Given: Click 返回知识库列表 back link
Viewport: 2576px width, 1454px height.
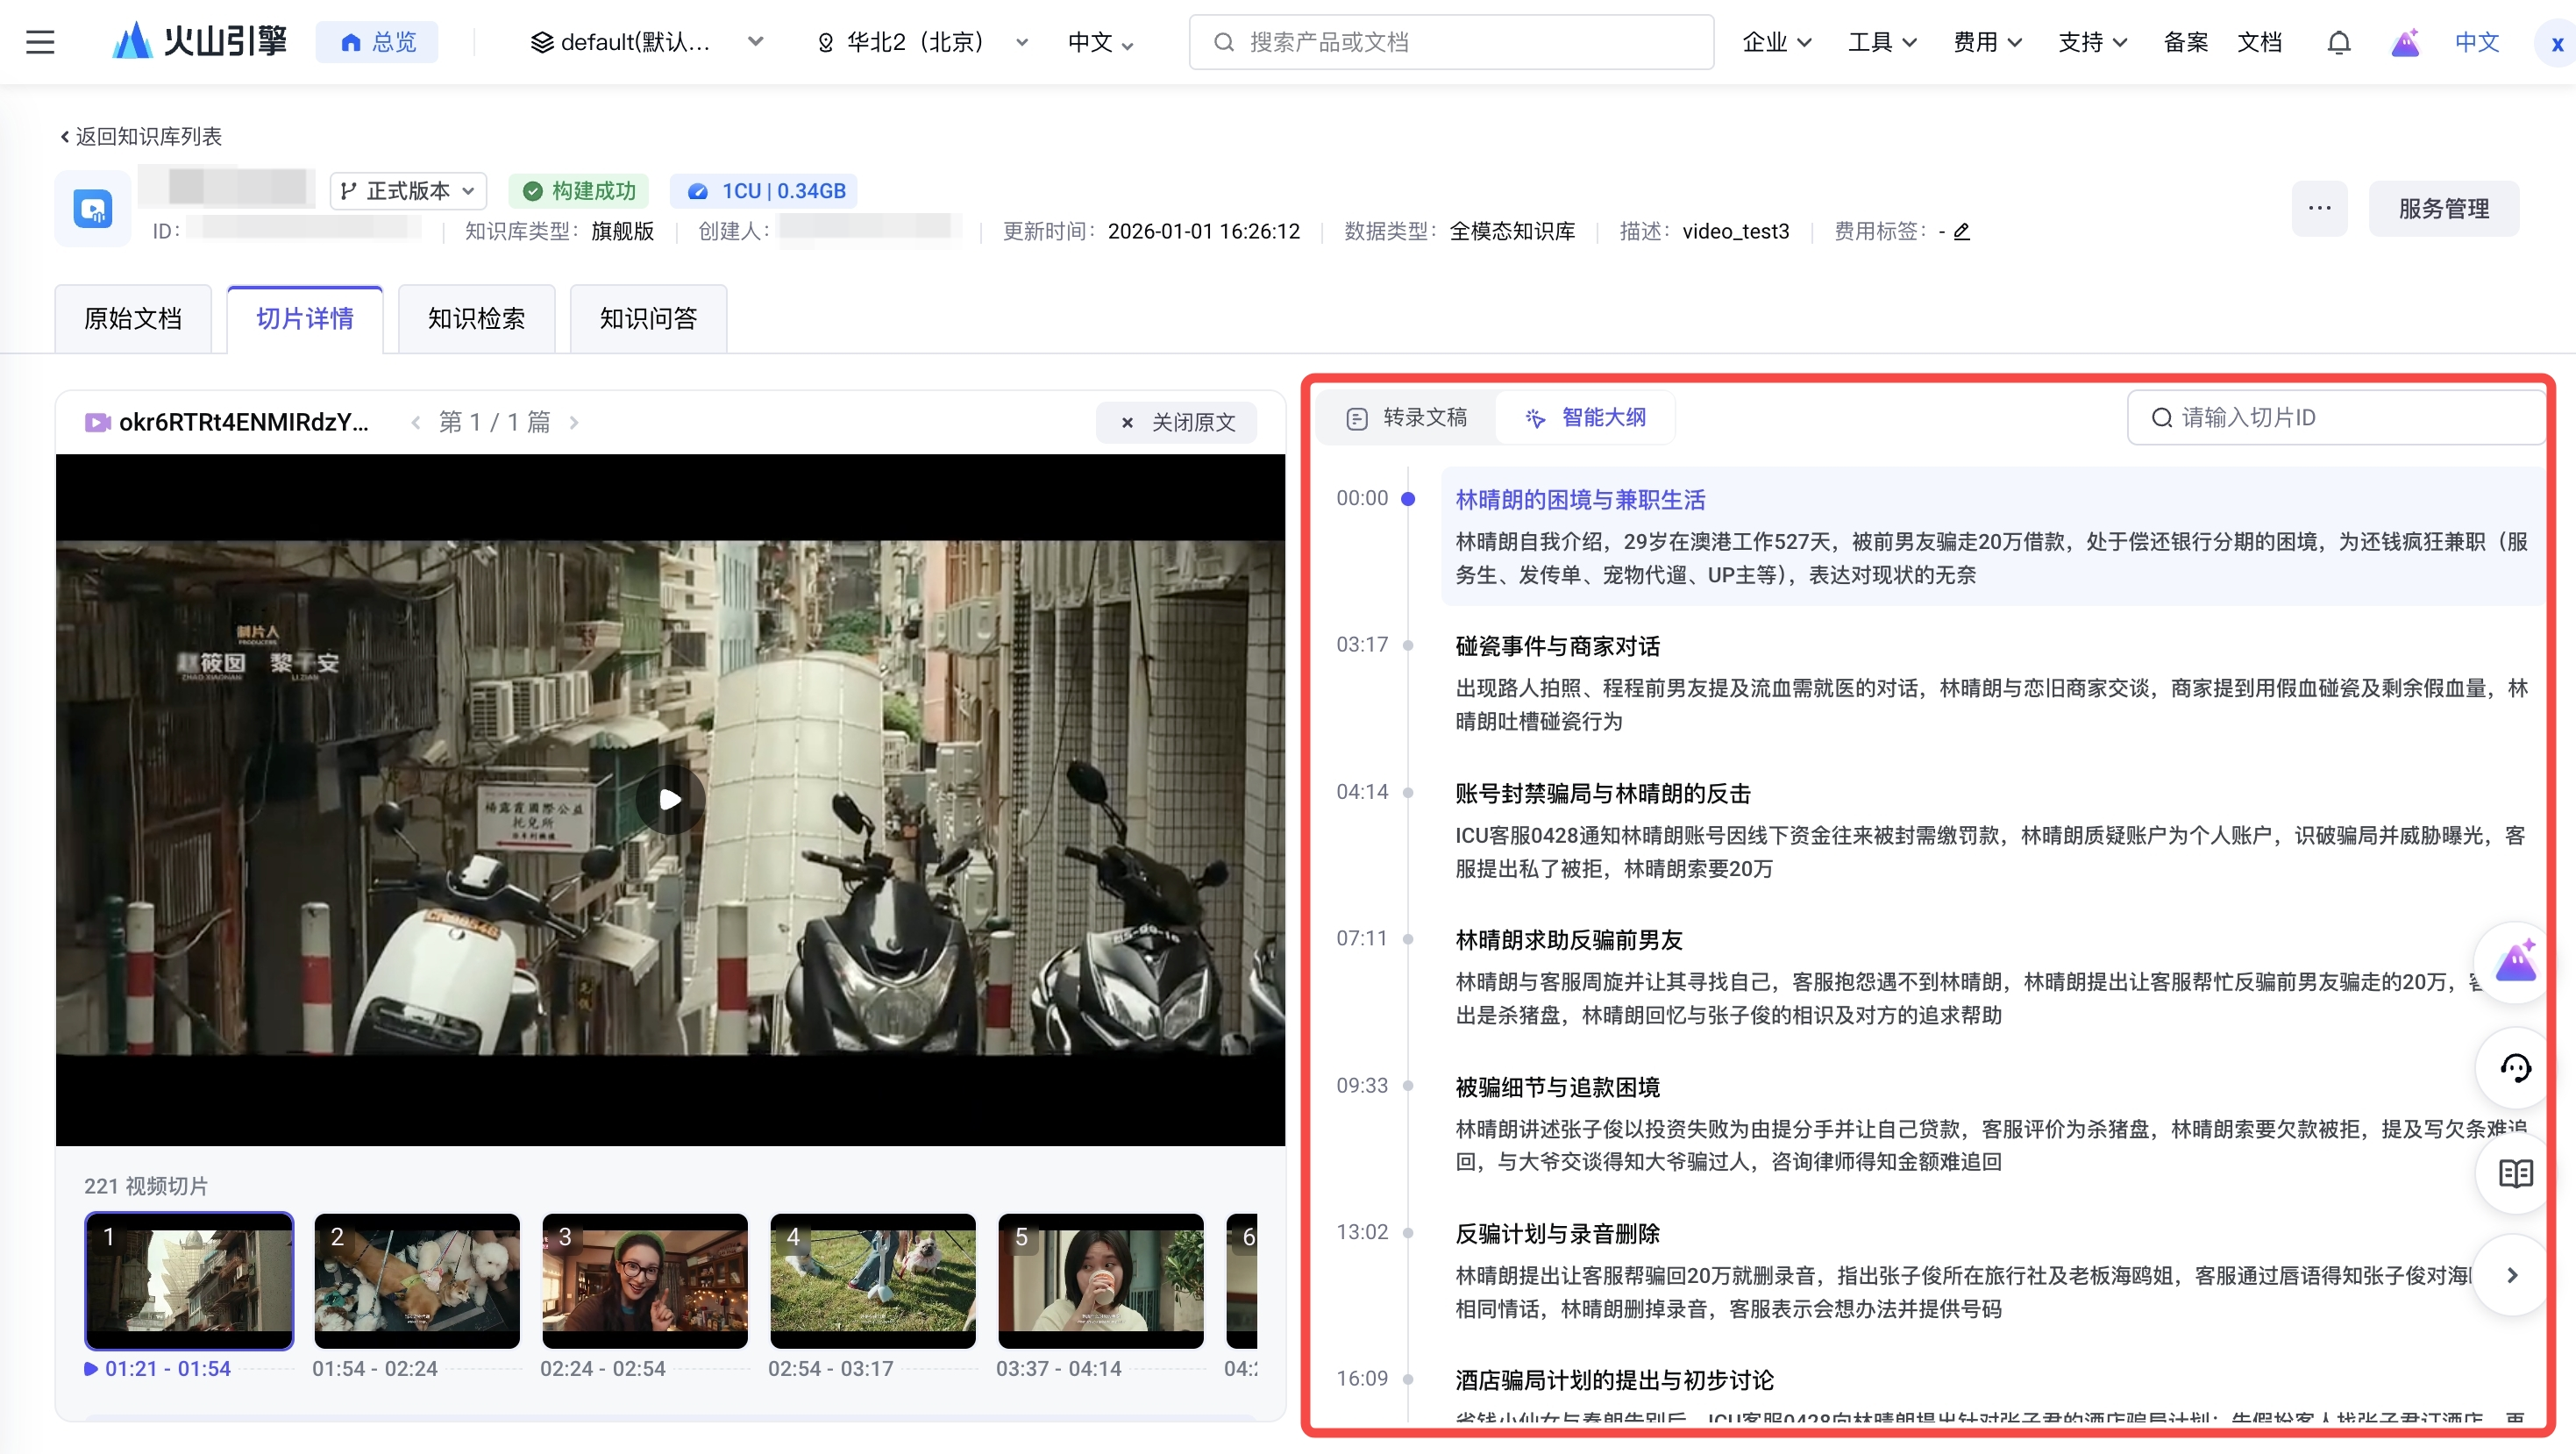Looking at the screenshot, I should pyautogui.click(x=141, y=136).
